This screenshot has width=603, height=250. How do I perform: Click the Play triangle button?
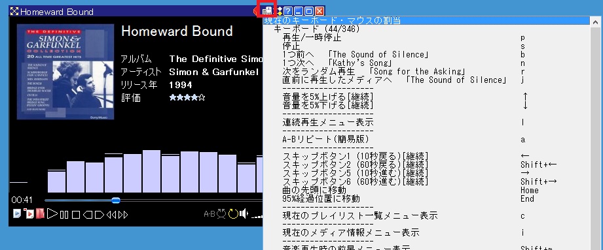pos(52,214)
